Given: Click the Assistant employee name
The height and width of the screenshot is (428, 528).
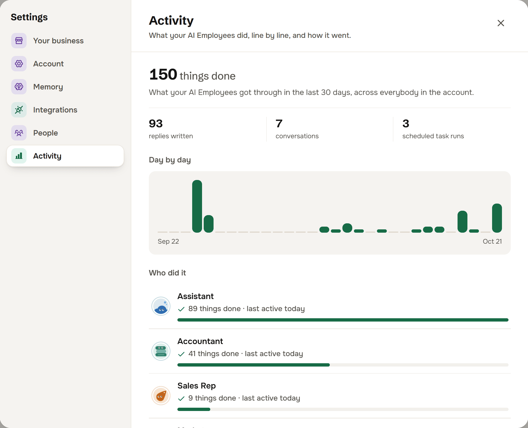Looking at the screenshot, I should 195,296.
